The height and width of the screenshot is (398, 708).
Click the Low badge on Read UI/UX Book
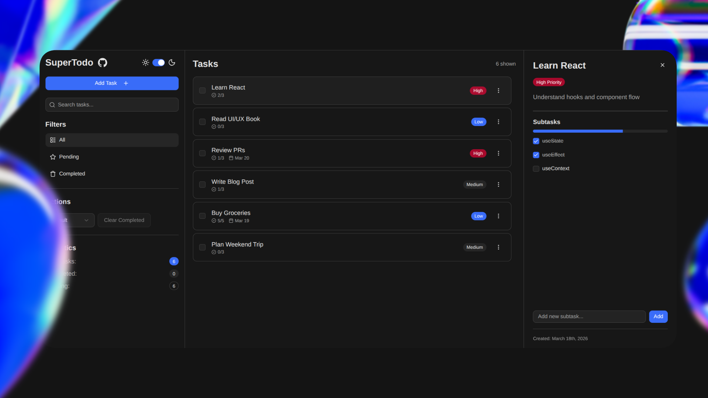pos(479,122)
